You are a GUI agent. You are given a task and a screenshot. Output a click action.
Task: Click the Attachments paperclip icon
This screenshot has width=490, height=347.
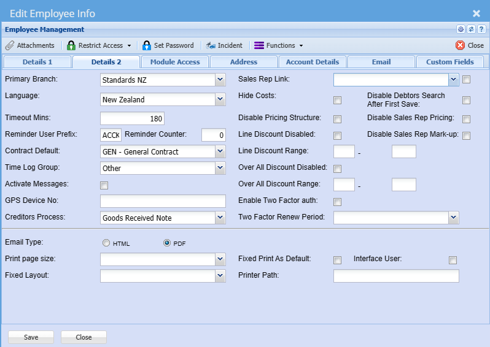10,45
